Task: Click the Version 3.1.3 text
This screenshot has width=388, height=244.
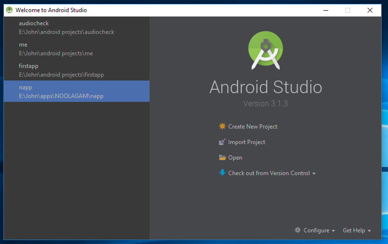Action: (266, 103)
